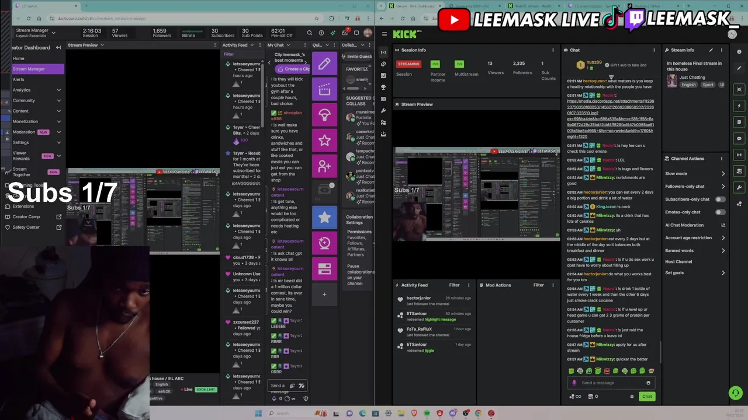
Task: Click pink star outline quick action tile
Action: 324,140
